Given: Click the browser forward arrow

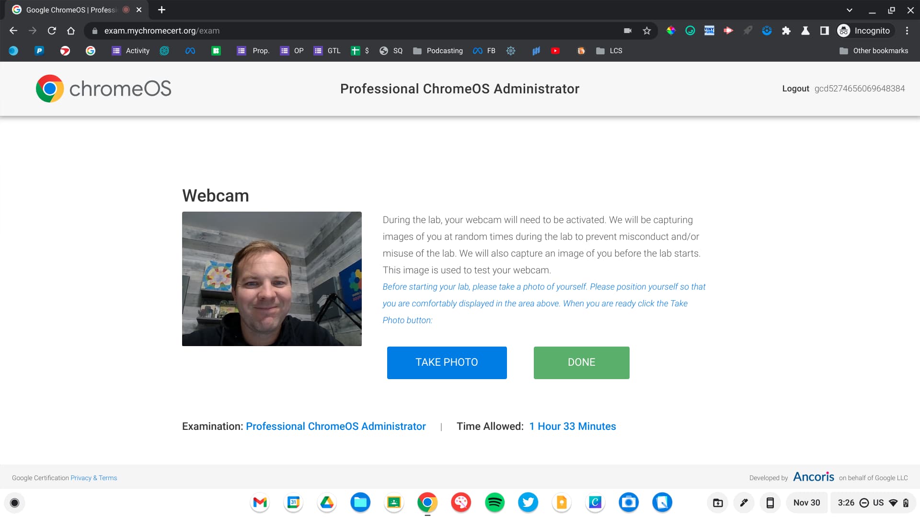Looking at the screenshot, I should [33, 31].
